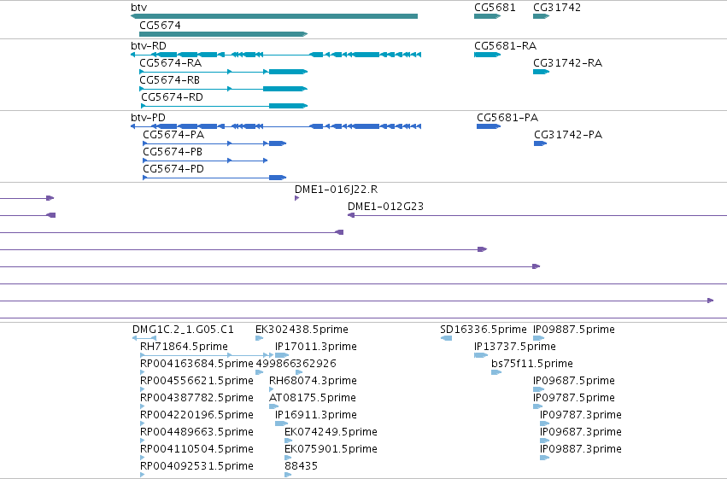Select IP09887.5prime EST label
Viewport: 727px width, 479px height.
[x=574, y=330]
